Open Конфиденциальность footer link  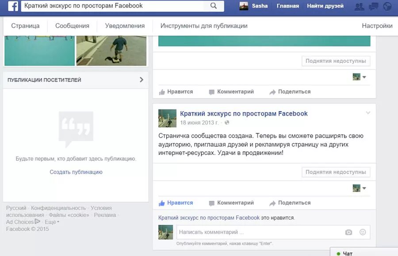[x=58, y=208]
